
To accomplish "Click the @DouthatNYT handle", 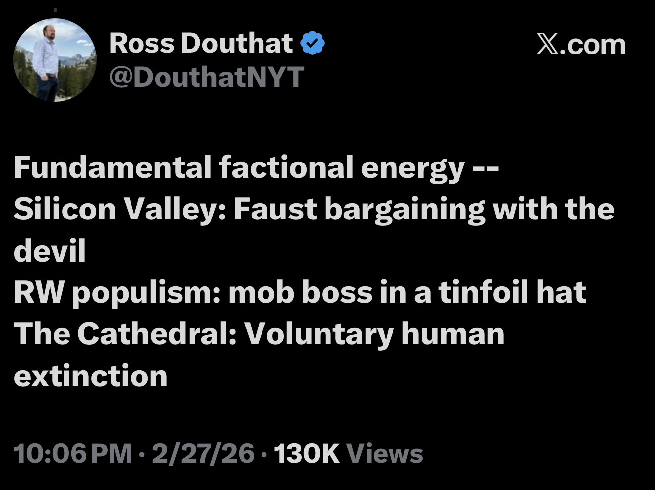I will pyautogui.click(x=206, y=77).
